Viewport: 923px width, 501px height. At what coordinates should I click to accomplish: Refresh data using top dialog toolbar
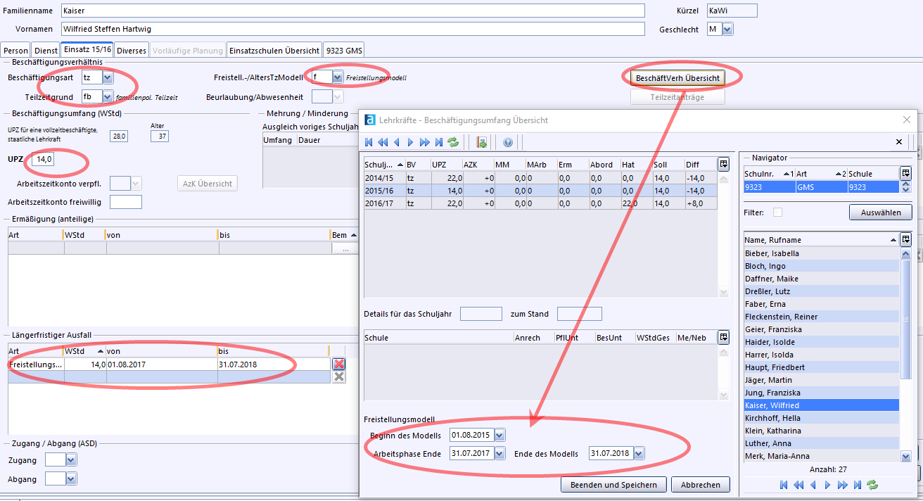453,142
